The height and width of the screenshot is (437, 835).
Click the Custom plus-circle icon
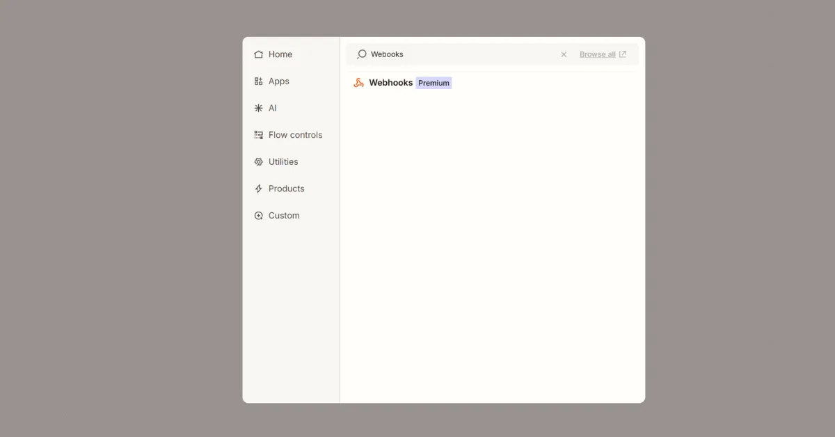[x=258, y=215]
